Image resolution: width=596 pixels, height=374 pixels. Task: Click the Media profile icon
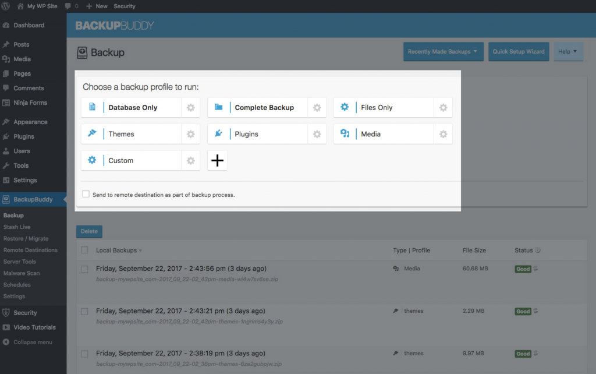coord(345,133)
